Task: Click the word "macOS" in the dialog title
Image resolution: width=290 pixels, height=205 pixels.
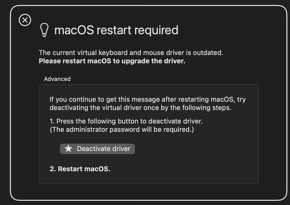Action: (74, 30)
